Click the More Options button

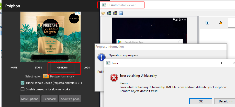coord(30,99)
